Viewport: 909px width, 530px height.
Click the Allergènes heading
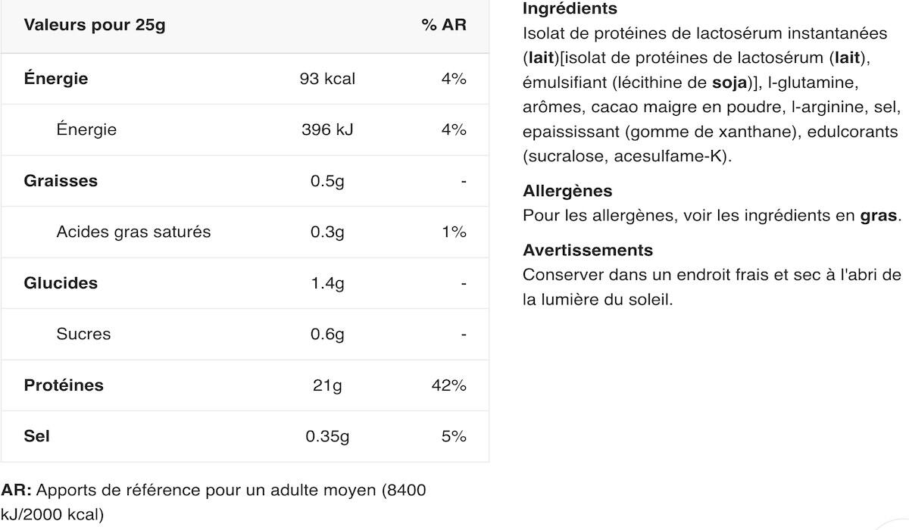[x=567, y=191]
